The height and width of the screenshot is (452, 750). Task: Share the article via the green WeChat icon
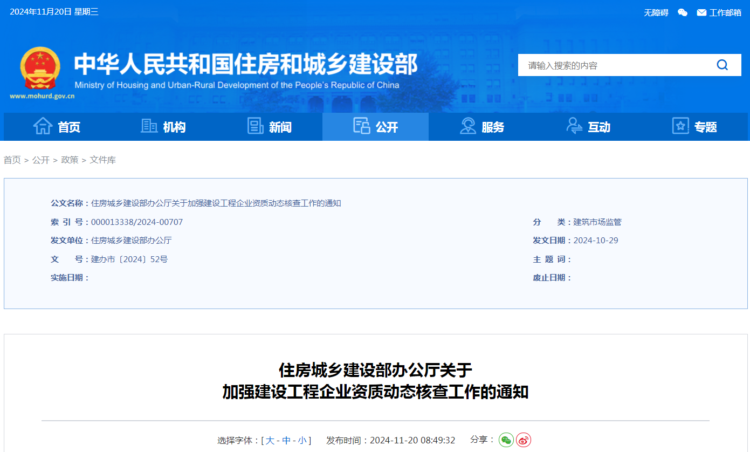point(505,440)
